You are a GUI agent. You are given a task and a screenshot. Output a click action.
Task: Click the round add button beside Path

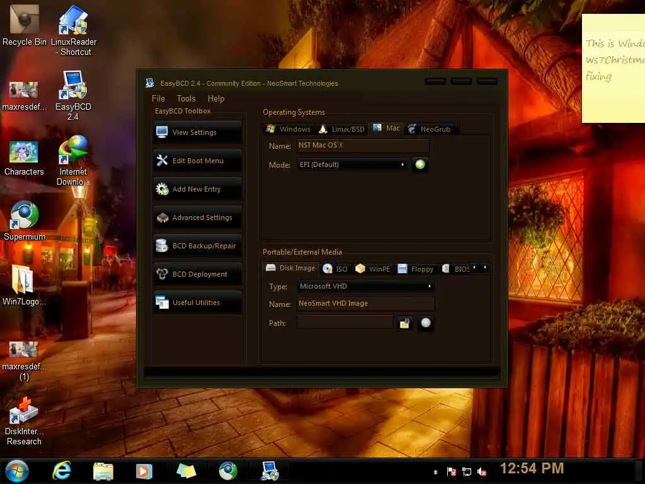tap(426, 323)
